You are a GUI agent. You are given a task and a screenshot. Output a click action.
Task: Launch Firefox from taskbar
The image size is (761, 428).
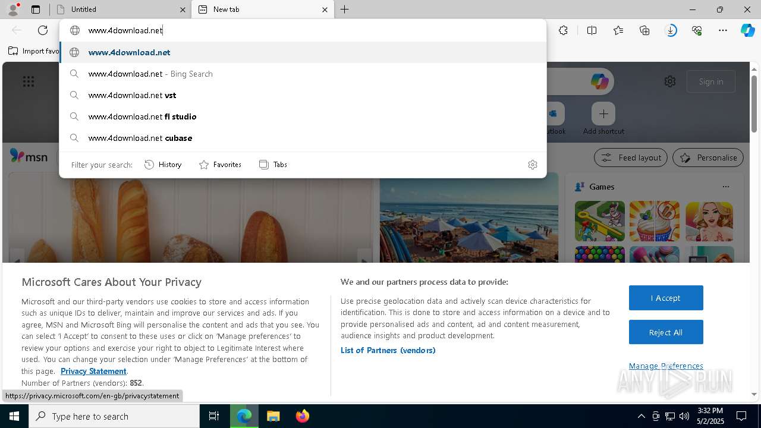302,416
